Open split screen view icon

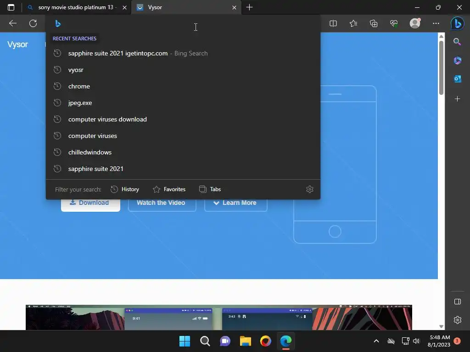(x=333, y=23)
